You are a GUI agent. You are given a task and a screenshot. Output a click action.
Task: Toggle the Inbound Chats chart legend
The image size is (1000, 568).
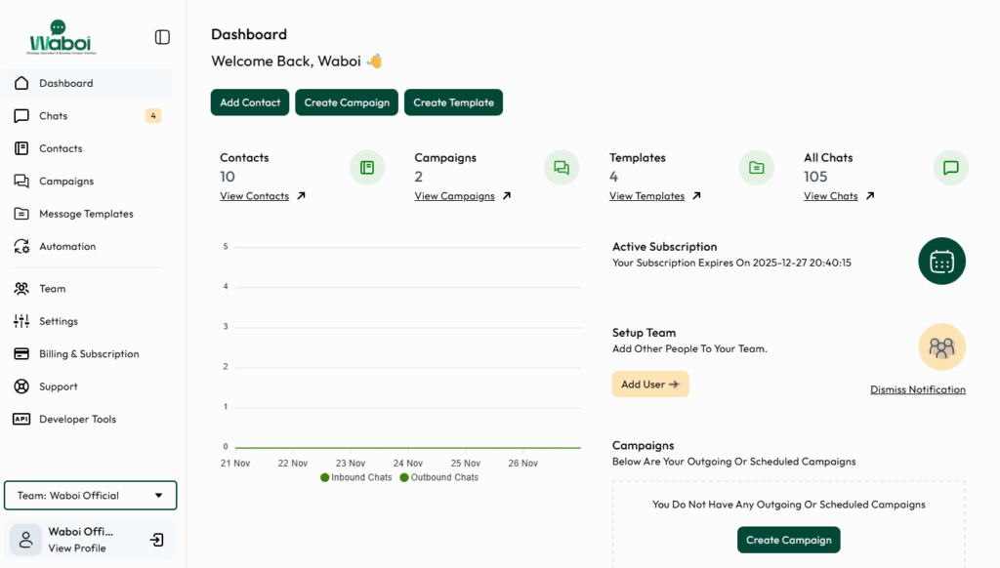click(x=355, y=477)
